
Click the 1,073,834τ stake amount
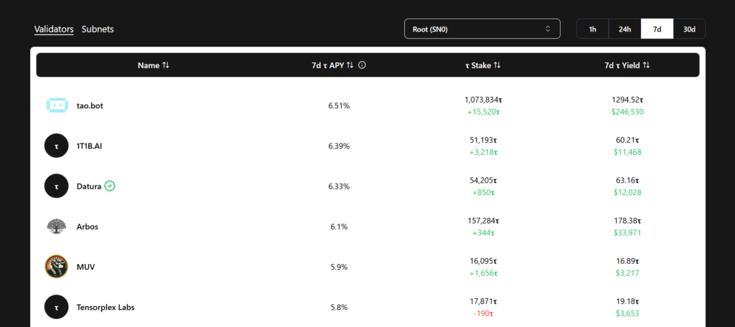coord(483,99)
